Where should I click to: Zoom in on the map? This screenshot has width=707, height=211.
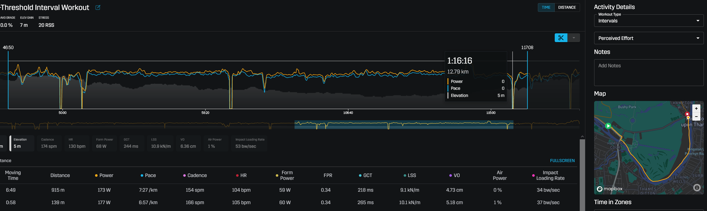(696, 108)
